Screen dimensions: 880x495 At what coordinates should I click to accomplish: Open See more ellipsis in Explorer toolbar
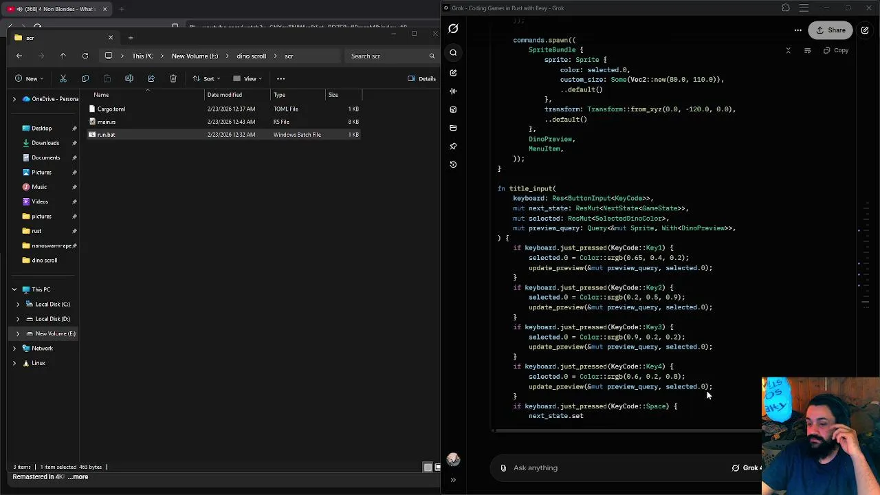coord(280,79)
